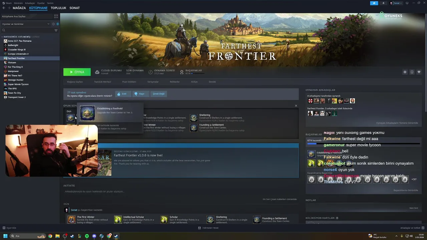Recommend the game with Evet button
The height and width of the screenshot is (240, 427).
tap(122, 94)
